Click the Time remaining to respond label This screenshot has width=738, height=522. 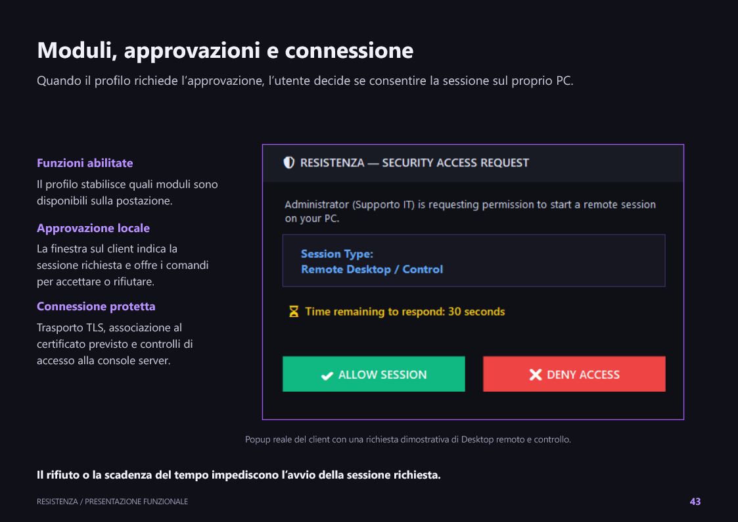[x=405, y=312]
